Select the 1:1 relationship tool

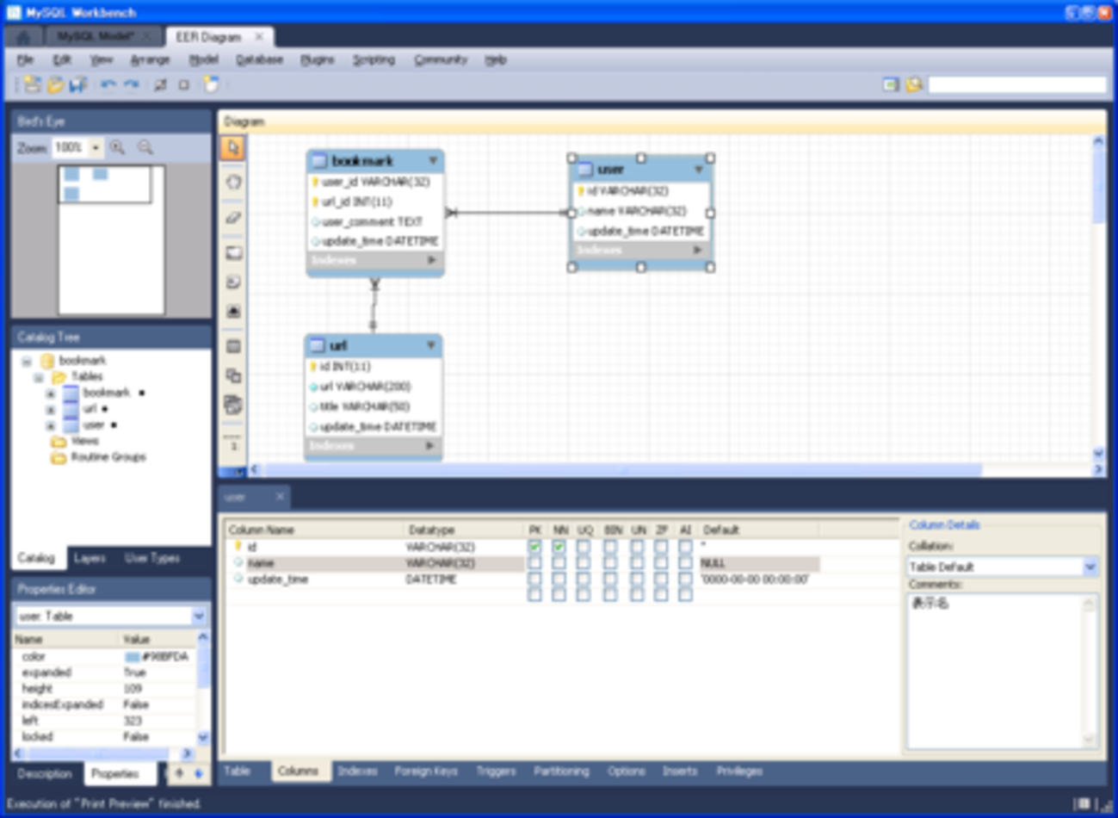233,445
